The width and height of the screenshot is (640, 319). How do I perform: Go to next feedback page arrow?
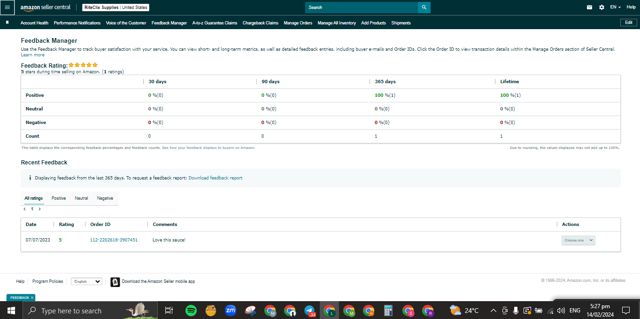click(39, 209)
